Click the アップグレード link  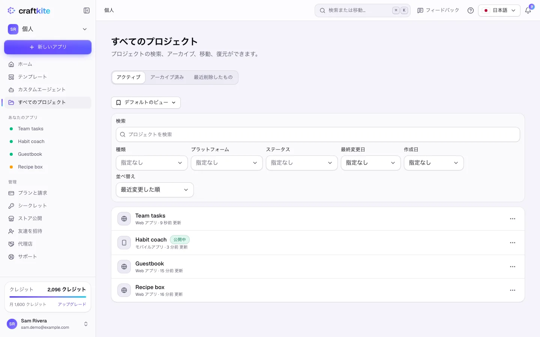[x=72, y=304]
